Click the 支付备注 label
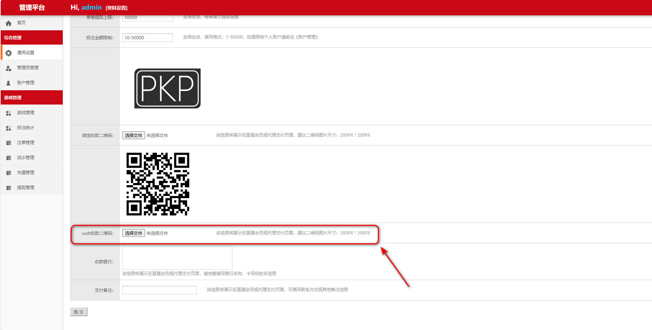Image resolution: width=652 pixels, height=330 pixels. point(104,290)
